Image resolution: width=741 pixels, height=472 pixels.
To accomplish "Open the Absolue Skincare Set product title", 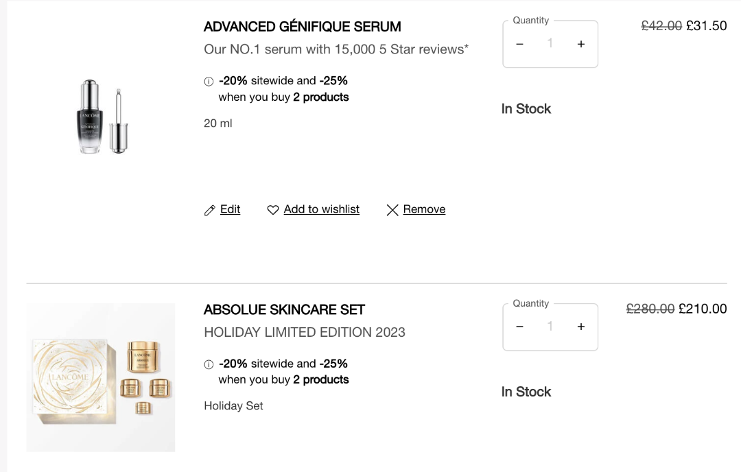I will pyautogui.click(x=284, y=309).
